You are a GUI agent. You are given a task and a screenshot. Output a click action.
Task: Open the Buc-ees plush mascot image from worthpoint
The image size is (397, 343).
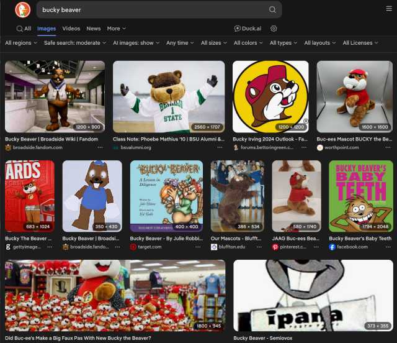pyautogui.click(x=355, y=97)
